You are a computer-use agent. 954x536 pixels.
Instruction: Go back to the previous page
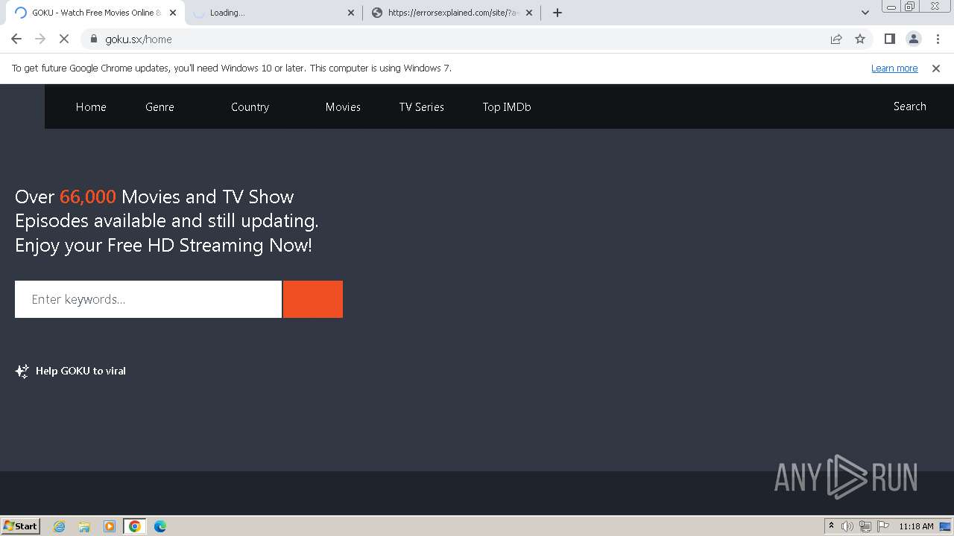pos(16,39)
